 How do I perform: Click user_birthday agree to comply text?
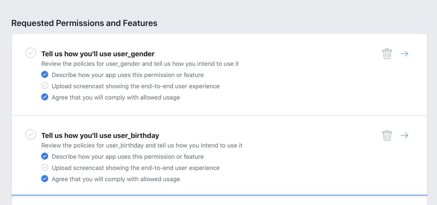(x=116, y=179)
